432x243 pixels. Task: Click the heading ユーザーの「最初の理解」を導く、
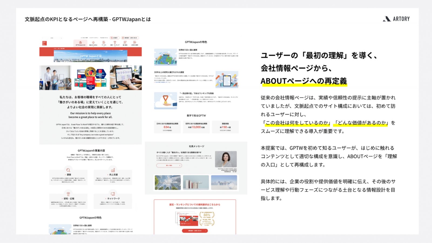click(x=319, y=56)
